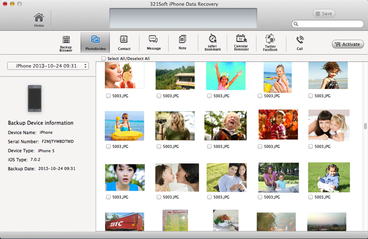The width and height of the screenshot is (368, 239).
Task: View Safari bookmark recovery
Action: [212, 43]
